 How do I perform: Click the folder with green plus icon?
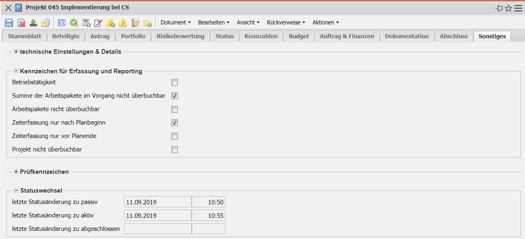[147, 23]
